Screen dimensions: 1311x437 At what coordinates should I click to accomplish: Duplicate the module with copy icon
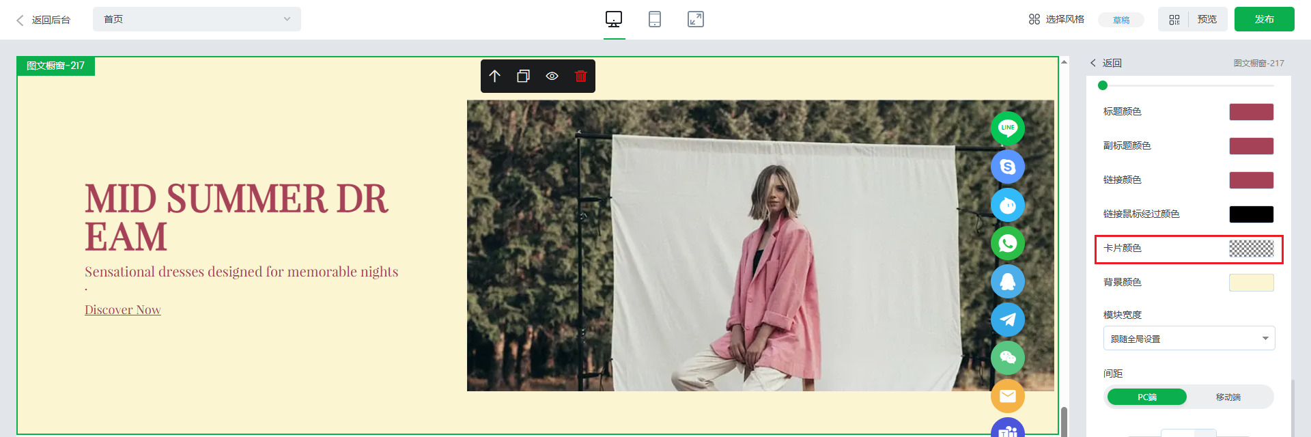tap(524, 76)
